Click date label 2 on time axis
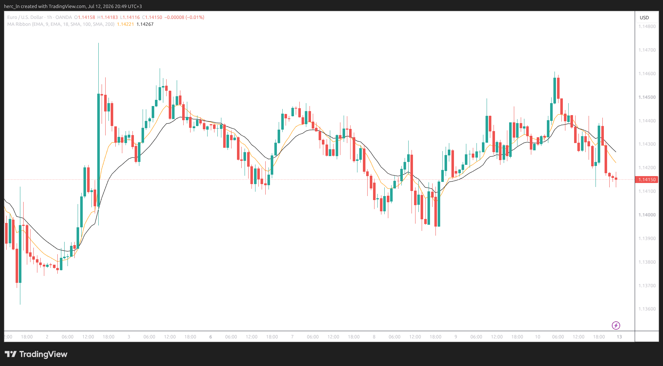 (47, 337)
